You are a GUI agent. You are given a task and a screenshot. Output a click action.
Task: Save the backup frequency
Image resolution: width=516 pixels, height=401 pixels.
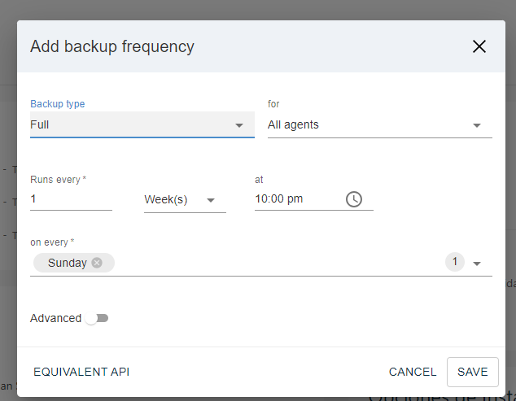(472, 372)
